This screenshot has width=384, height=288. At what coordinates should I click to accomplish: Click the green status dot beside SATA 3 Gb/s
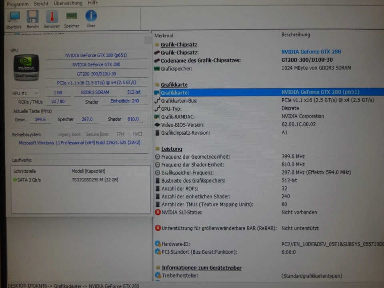[15, 180]
